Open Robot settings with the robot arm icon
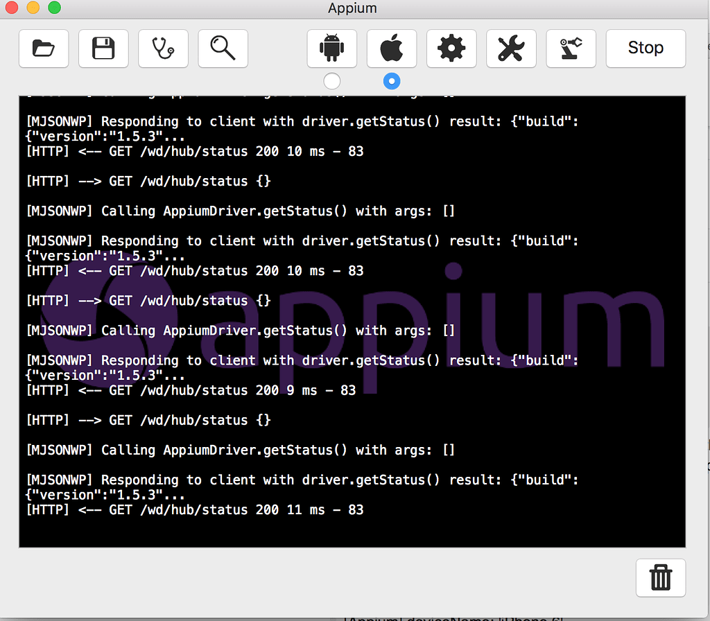The height and width of the screenshot is (621, 710). [571, 49]
